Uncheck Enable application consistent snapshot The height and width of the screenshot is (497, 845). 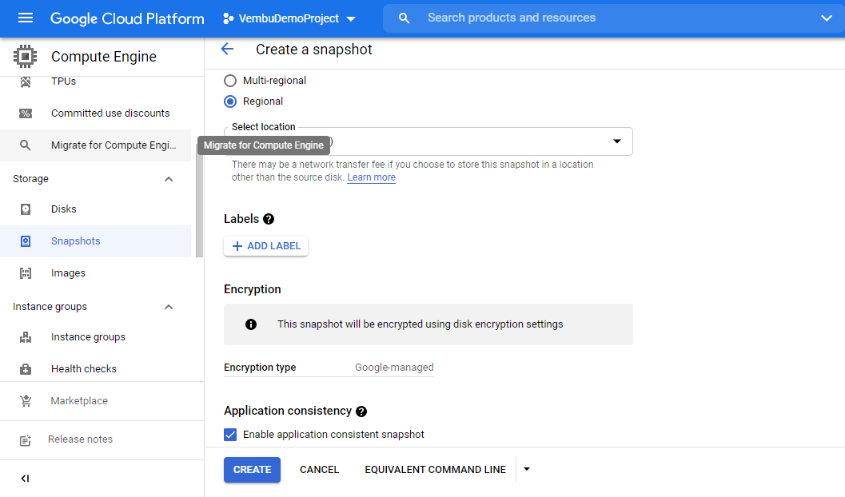[230, 435]
